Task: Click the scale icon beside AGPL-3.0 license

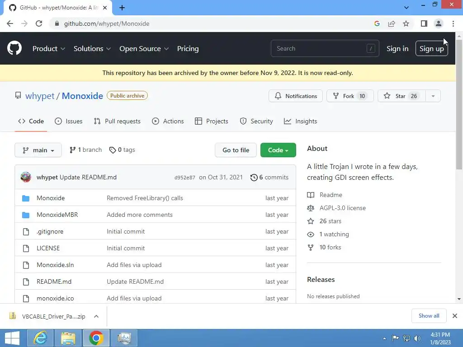Action: pyautogui.click(x=311, y=208)
